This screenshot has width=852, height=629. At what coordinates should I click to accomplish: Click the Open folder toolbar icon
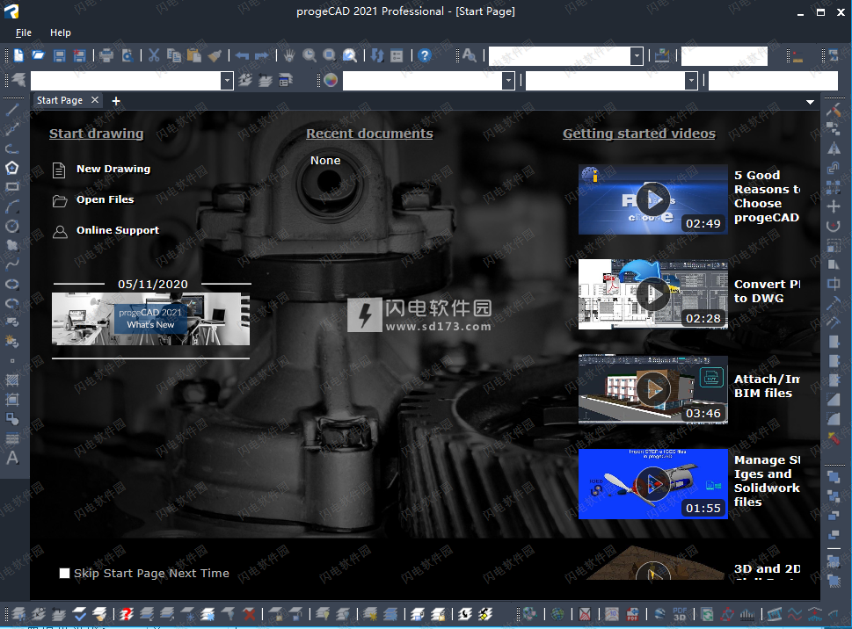coord(38,55)
